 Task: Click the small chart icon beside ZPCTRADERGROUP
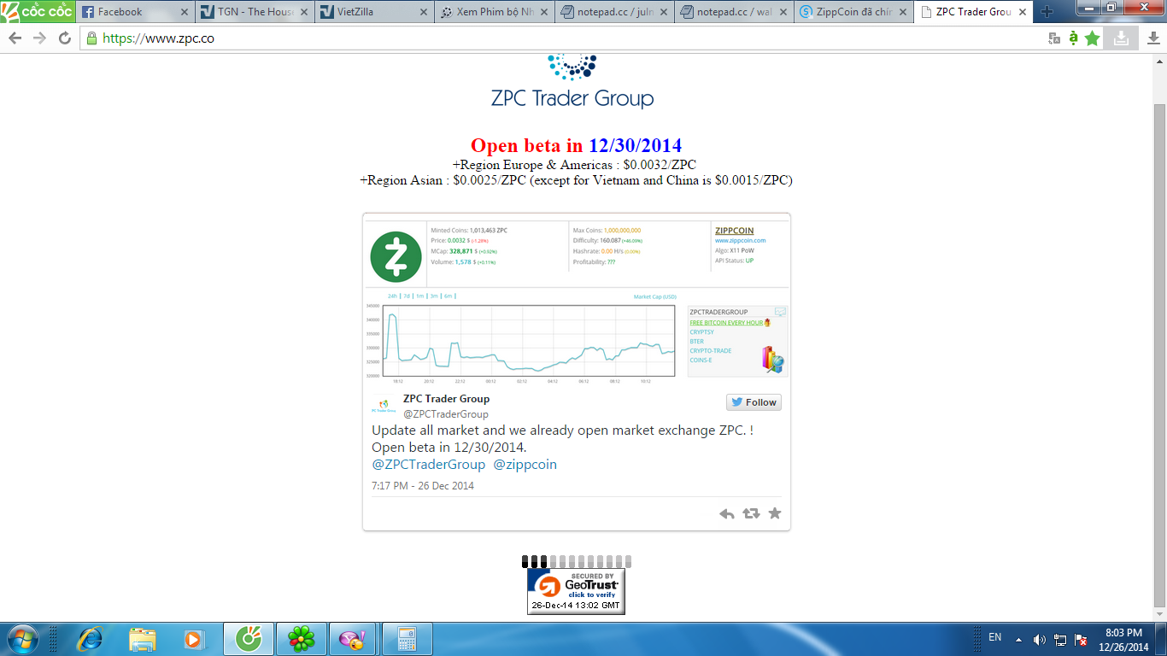click(780, 313)
